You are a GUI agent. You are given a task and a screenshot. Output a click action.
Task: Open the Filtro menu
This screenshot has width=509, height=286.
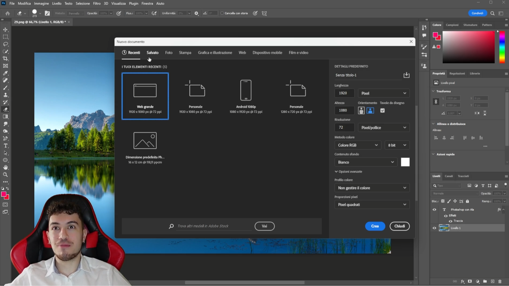97,3
